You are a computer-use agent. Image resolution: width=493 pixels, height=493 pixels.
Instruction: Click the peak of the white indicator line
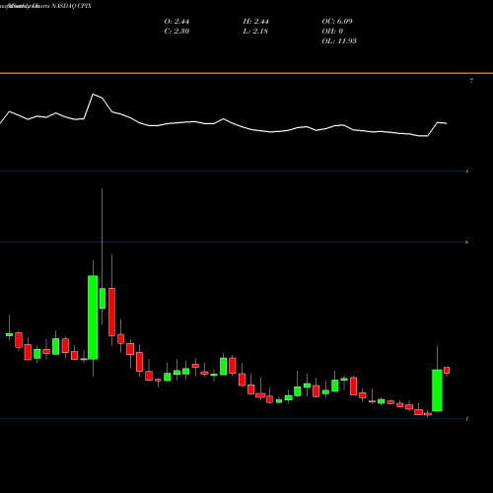tap(94, 95)
